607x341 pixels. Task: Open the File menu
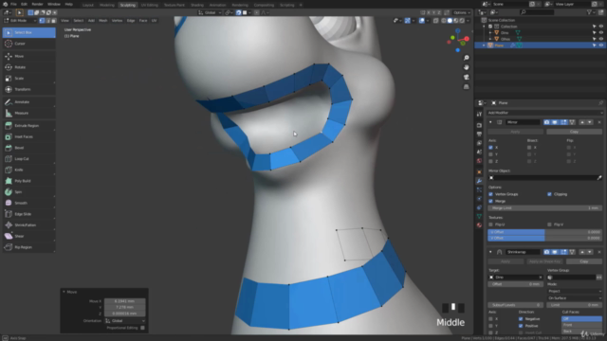[x=13, y=4]
